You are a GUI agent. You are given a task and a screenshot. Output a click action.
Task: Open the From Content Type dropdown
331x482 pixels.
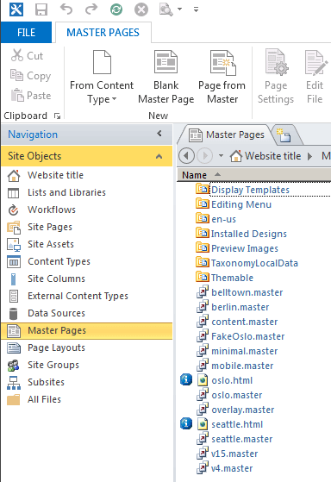[x=102, y=78]
